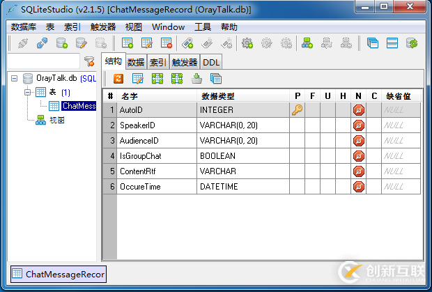
Task: Select OrayTalk.db in the tree
Action: point(56,78)
